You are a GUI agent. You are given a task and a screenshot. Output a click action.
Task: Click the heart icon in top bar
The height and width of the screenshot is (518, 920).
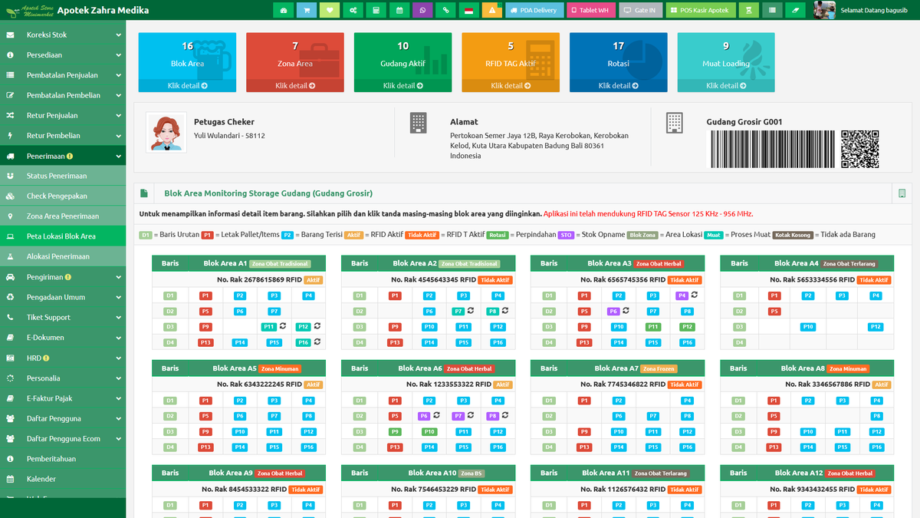pos(330,10)
